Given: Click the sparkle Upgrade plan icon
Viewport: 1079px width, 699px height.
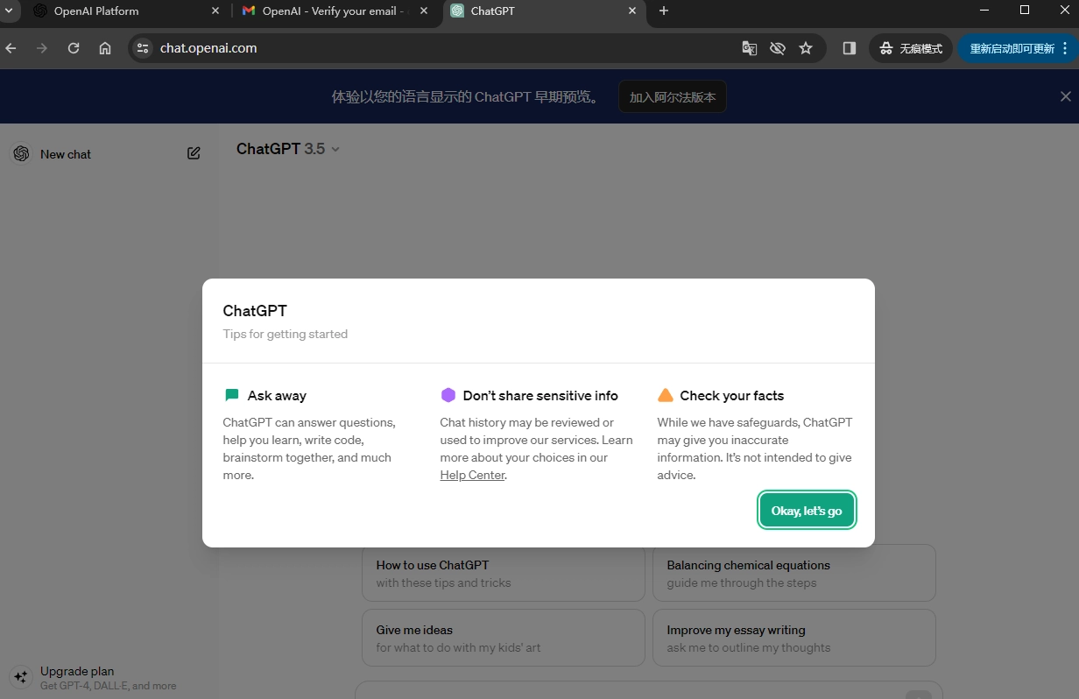Looking at the screenshot, I should pos(21,677).
